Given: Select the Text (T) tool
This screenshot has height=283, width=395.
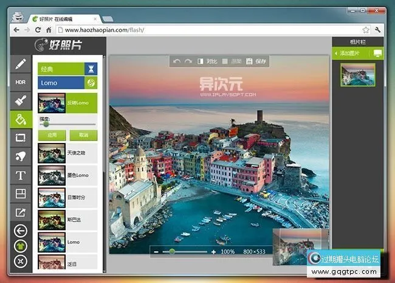Looking at the screenshot, I should point(21,175).
